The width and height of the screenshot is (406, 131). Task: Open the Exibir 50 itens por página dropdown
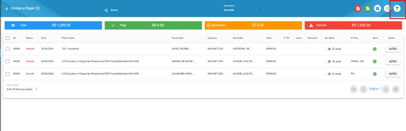tap(22, 89)
